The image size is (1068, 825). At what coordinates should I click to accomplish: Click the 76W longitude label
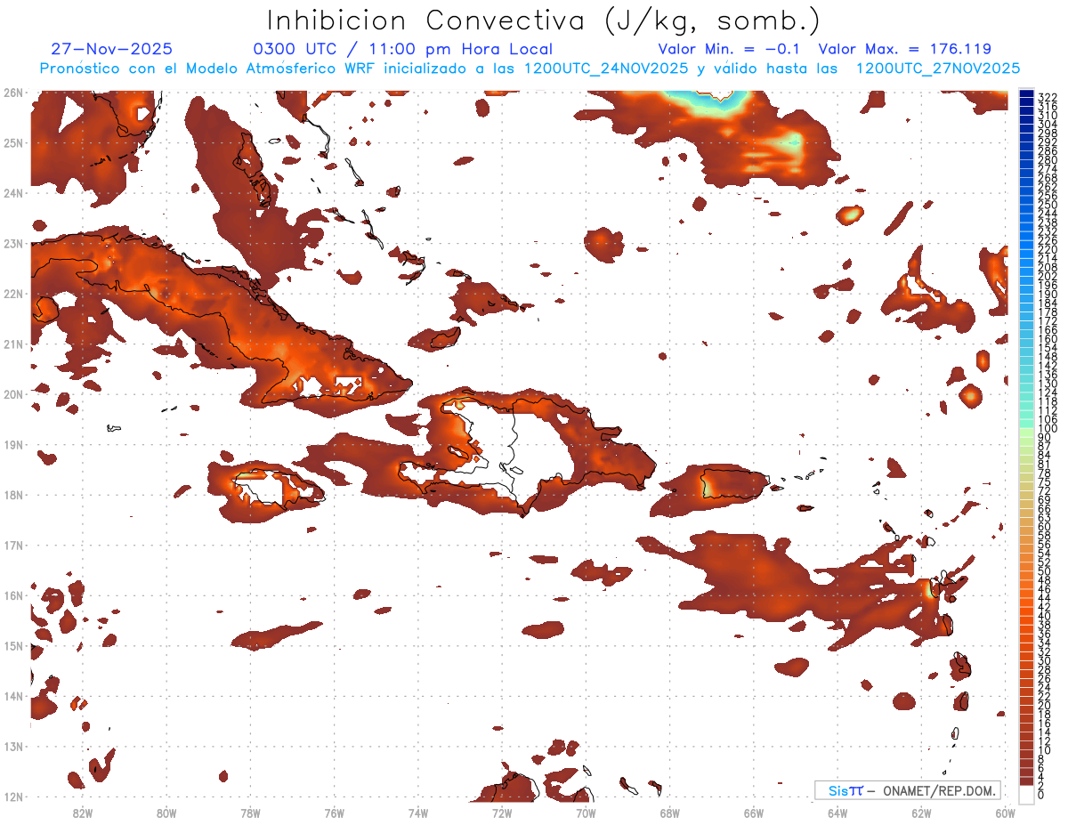tap(335, 812)
